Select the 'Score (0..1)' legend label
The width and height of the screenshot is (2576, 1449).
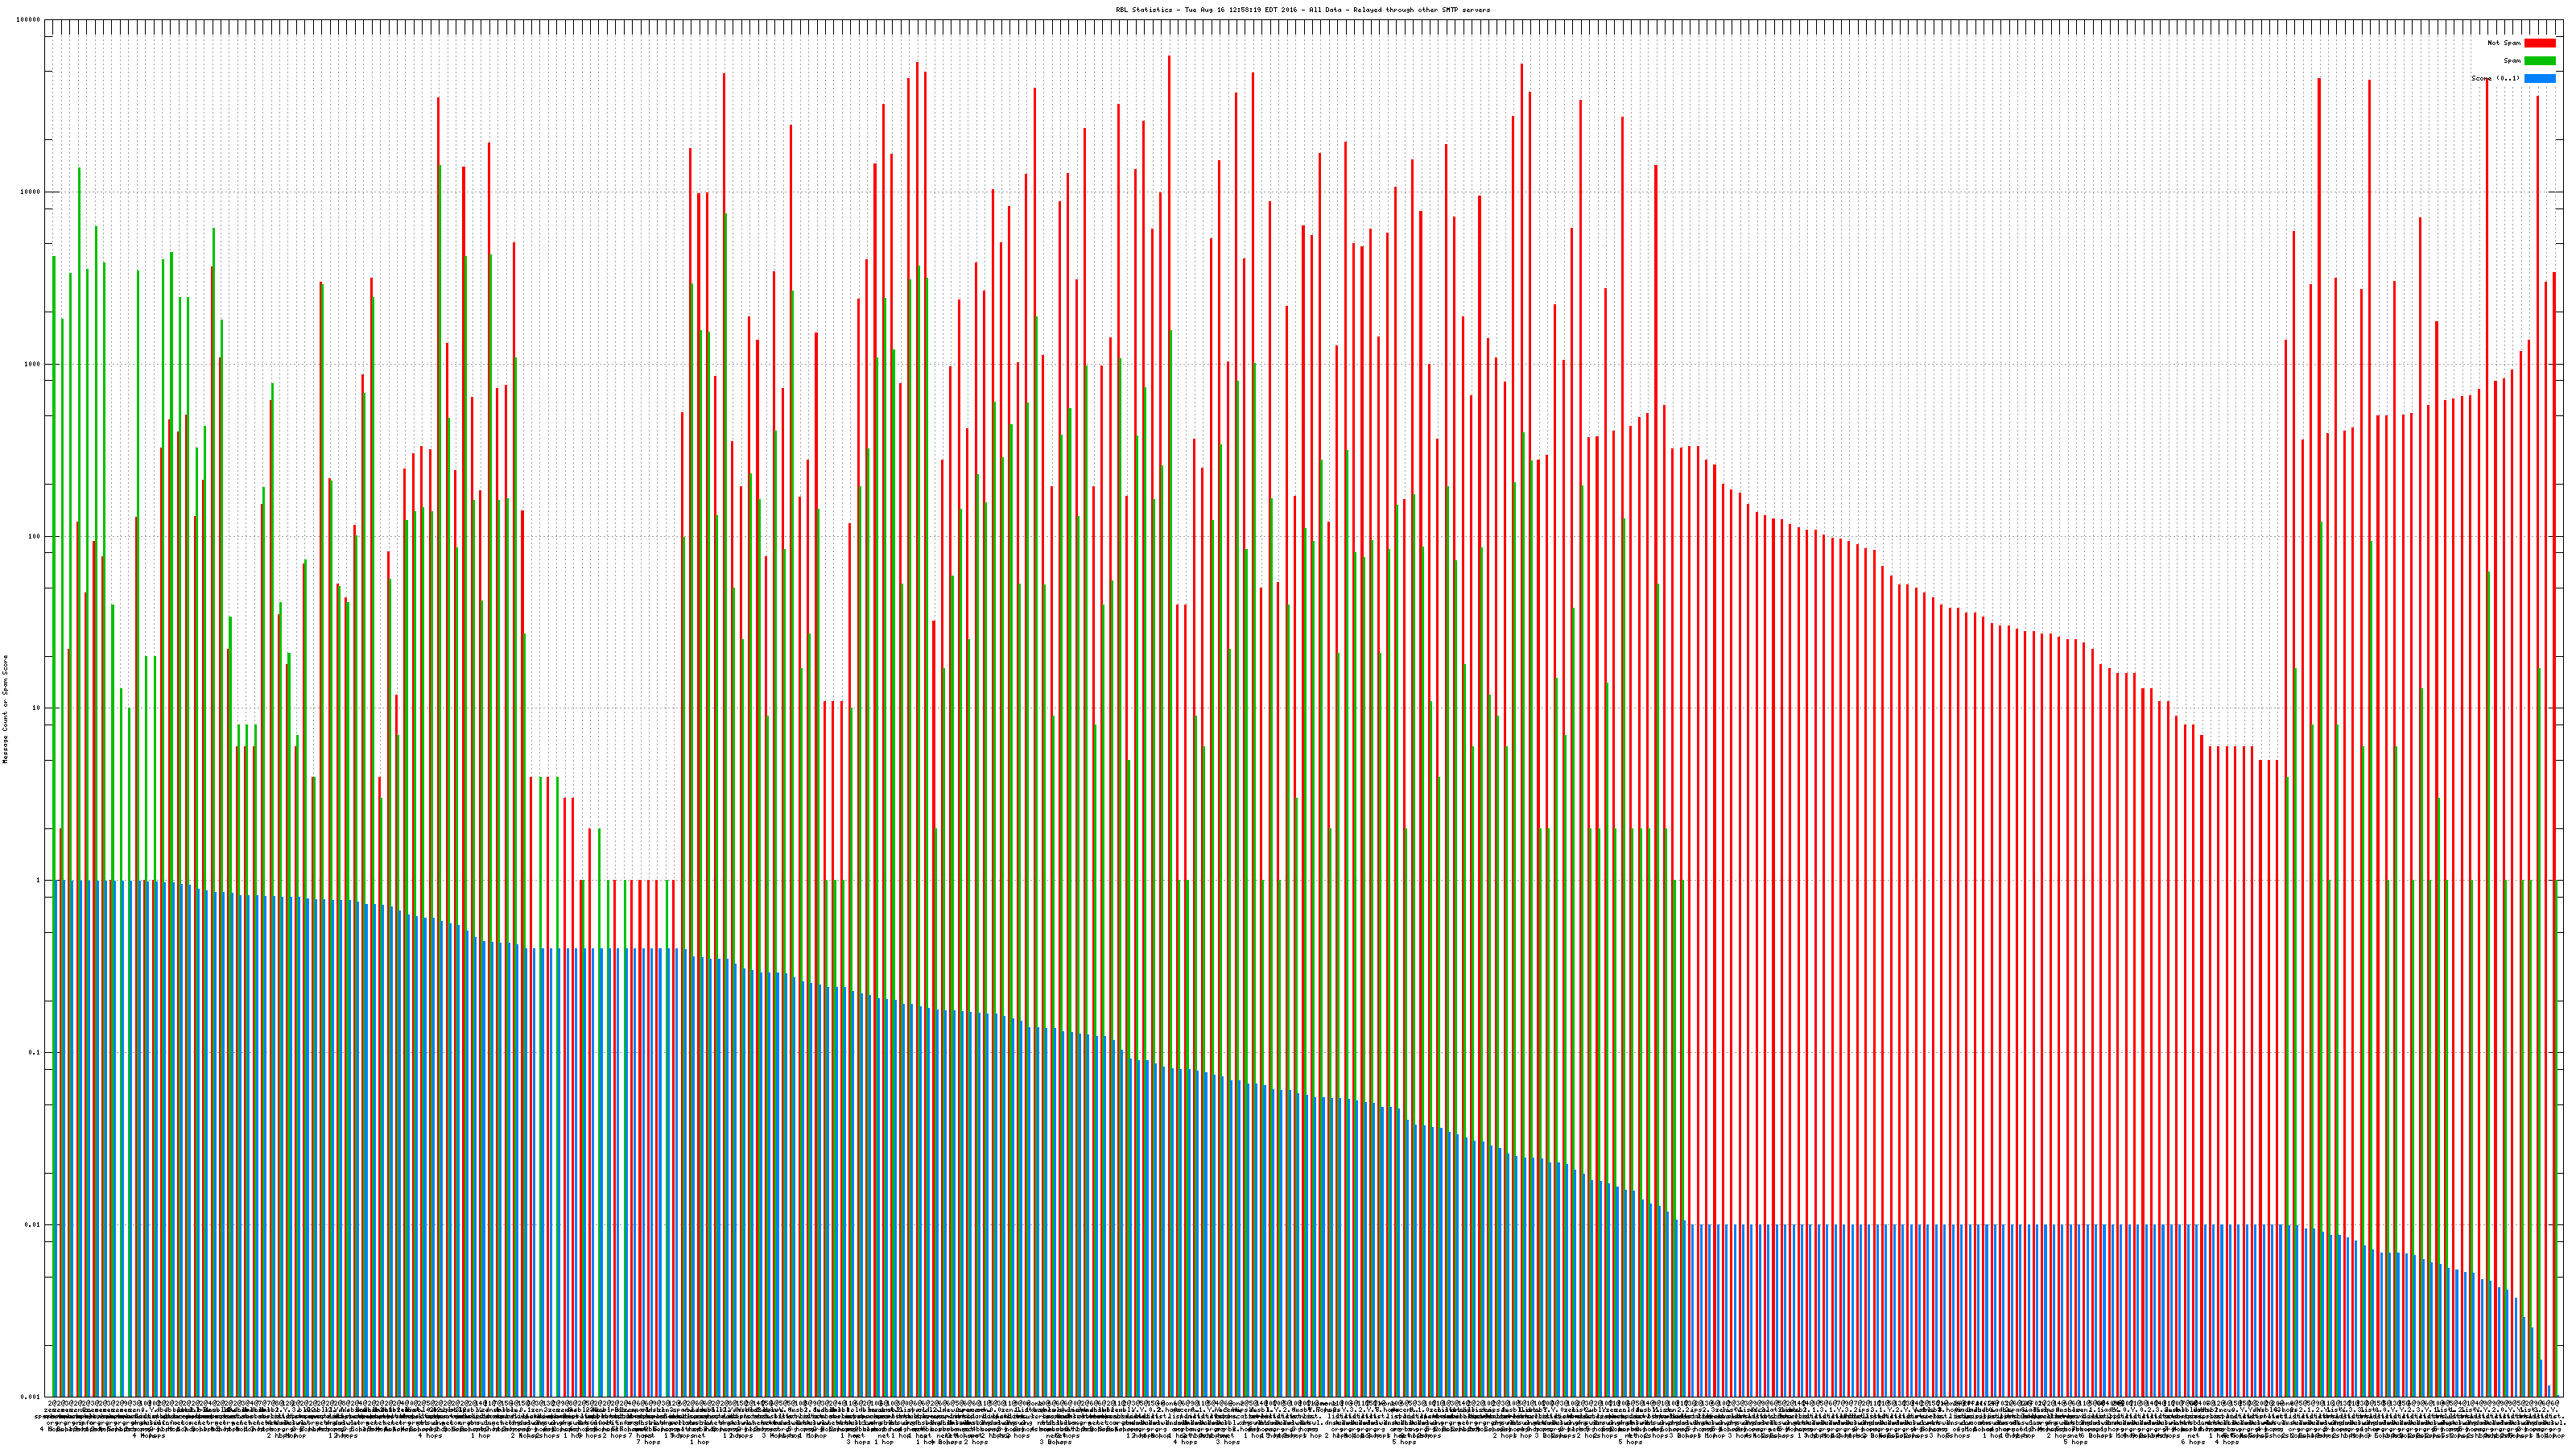(x=2495, y=78)
